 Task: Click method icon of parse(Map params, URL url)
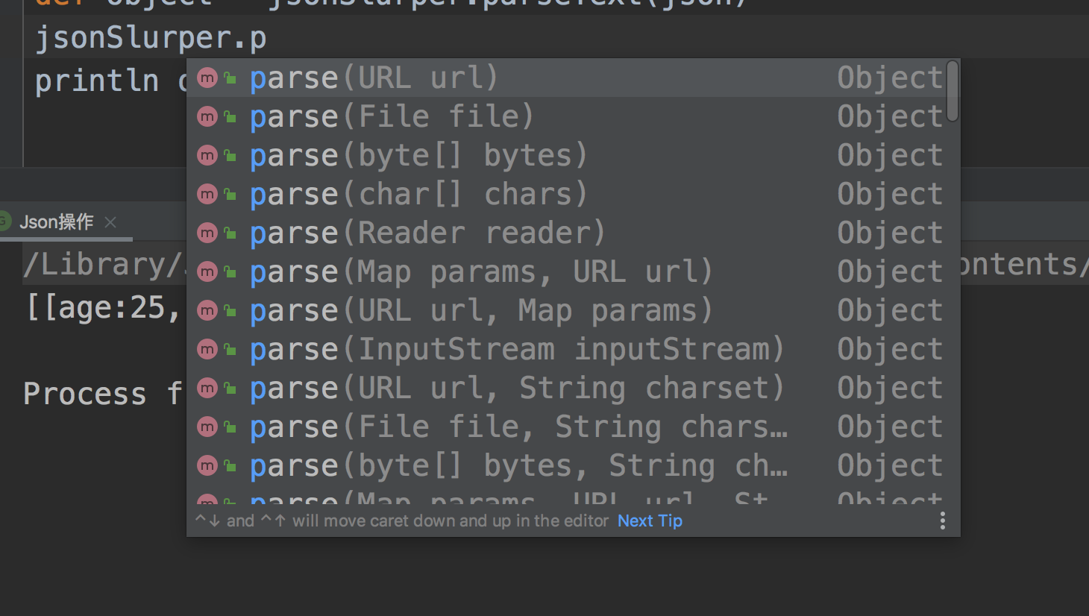[207, 271]
